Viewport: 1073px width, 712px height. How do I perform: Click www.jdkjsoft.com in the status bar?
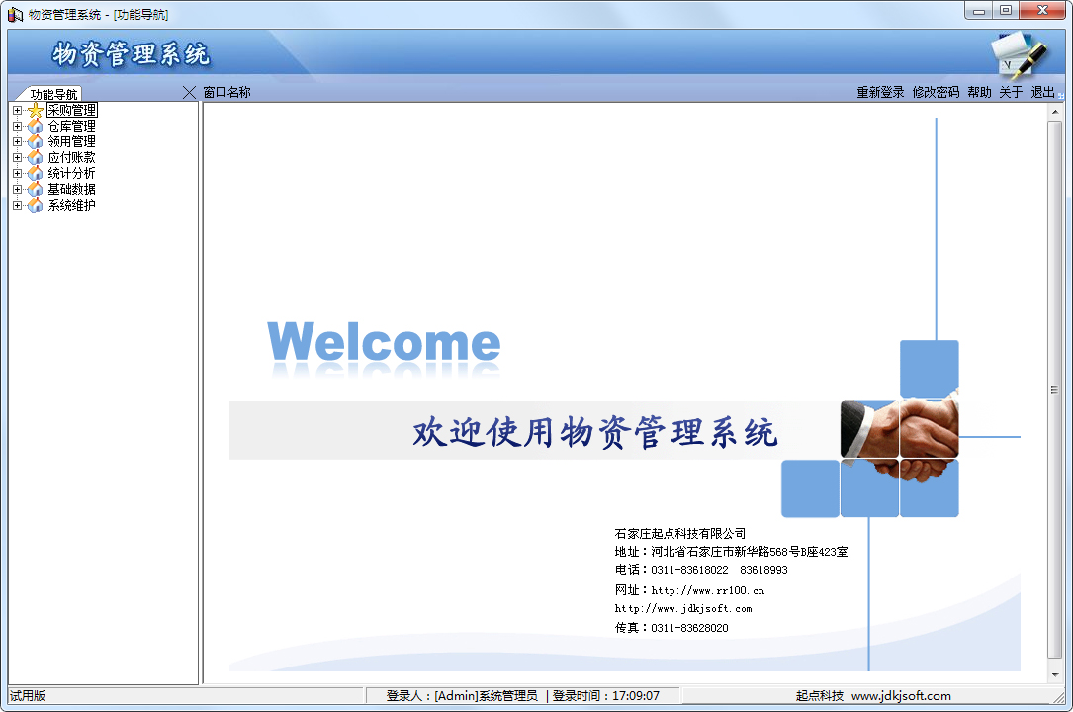901,695
